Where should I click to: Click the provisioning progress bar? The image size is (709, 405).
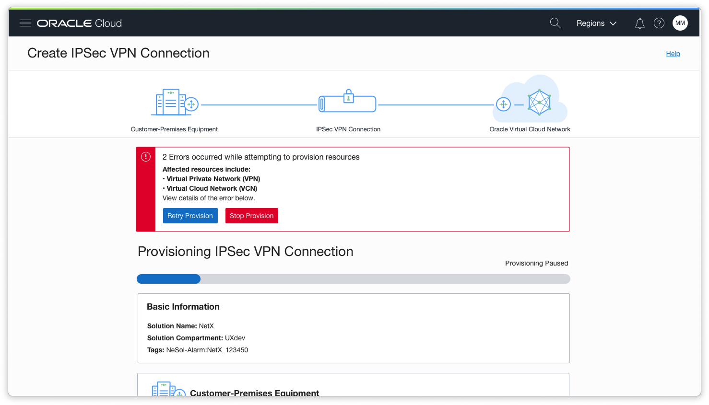click(354, 279)
